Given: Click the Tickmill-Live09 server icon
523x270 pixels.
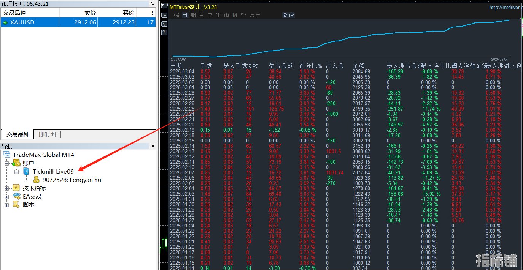Looking at the screenshot, I should [26, 171].
